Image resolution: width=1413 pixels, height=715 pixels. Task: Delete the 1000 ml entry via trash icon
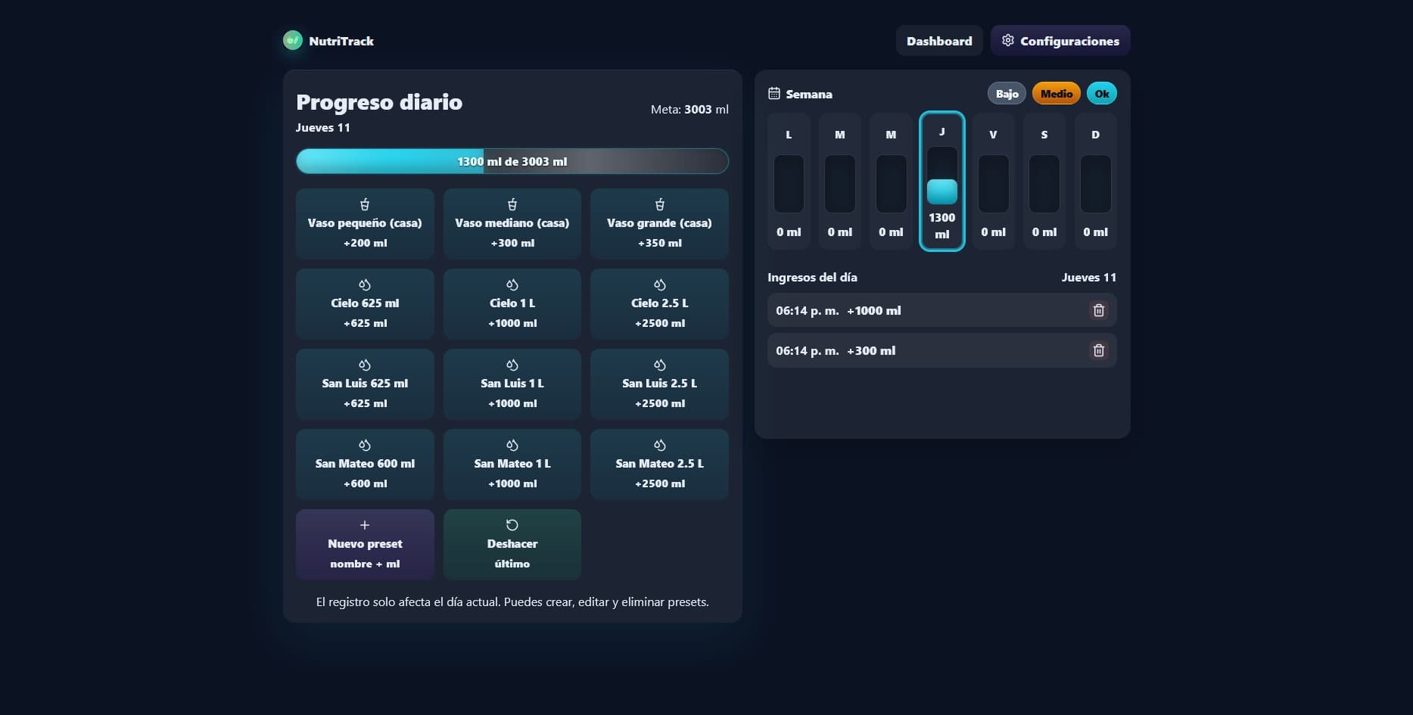[x=1099, y=309]
